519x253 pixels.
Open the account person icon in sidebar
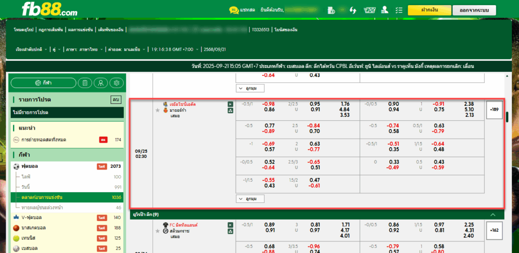(x=101, y=83)
